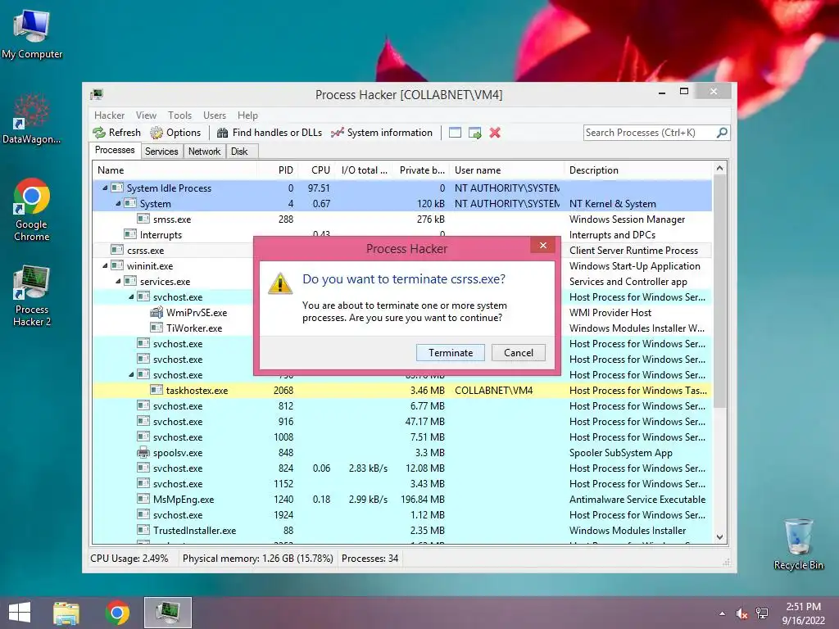This screenshot has height=629, width=839.
Task: Sort by the Name column header
Action: [175, 170]
